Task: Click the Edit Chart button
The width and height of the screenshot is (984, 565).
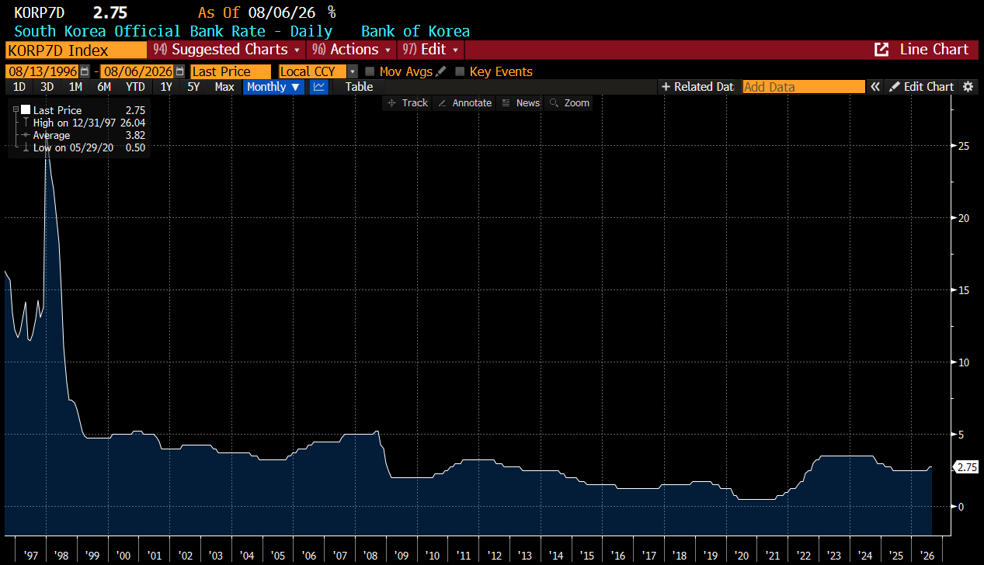Action: coord(921,87)
